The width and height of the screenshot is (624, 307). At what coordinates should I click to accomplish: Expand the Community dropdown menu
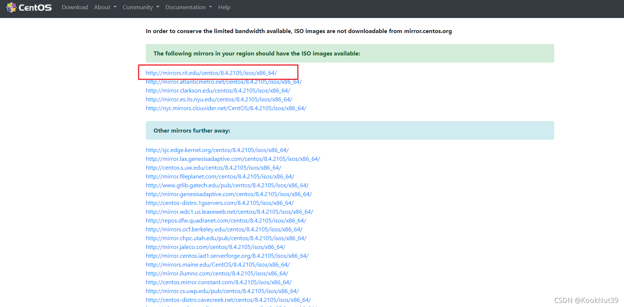pyautogui.click(x=141, y=7)
